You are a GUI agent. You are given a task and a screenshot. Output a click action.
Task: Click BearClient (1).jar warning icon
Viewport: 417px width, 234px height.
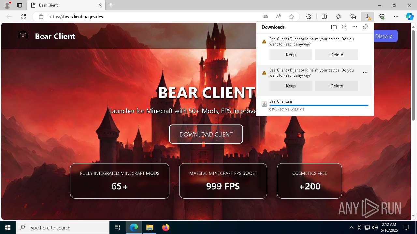coord(264,73)
